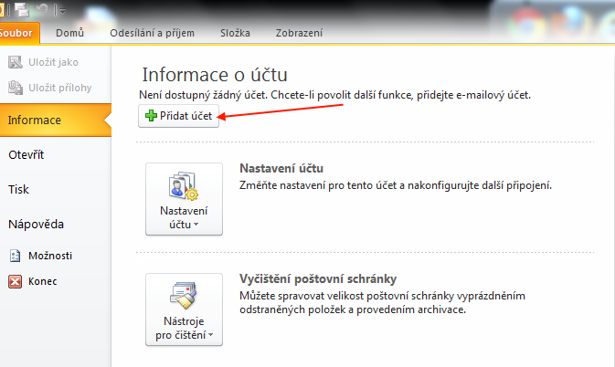The width and height of the screenshot is (615, 367).
Task: Switch to the Domů tab
Action: click(x=69, y=33)
